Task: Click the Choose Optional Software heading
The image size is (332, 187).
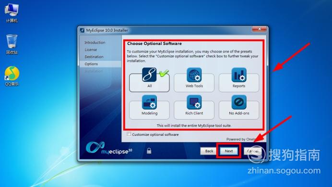Action: pos(154,44)
